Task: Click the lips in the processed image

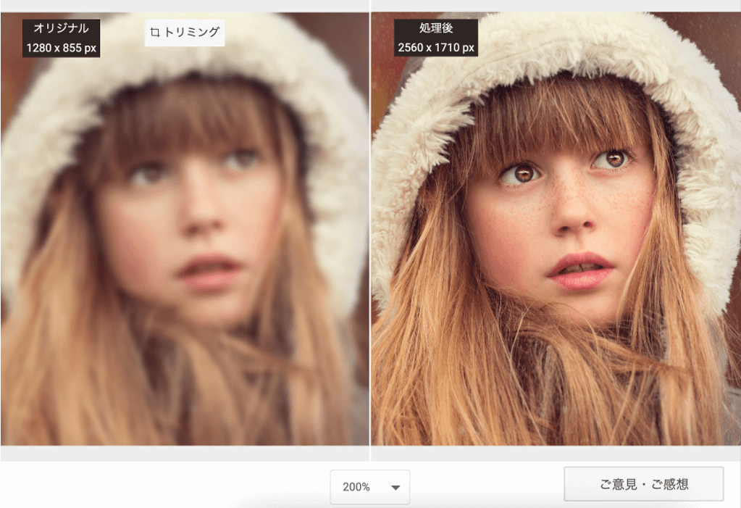Action: [x=581, y=271]
